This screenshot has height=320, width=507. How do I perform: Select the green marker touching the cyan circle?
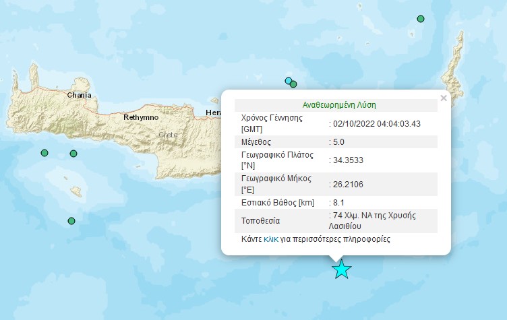click(x=293, y=84)
